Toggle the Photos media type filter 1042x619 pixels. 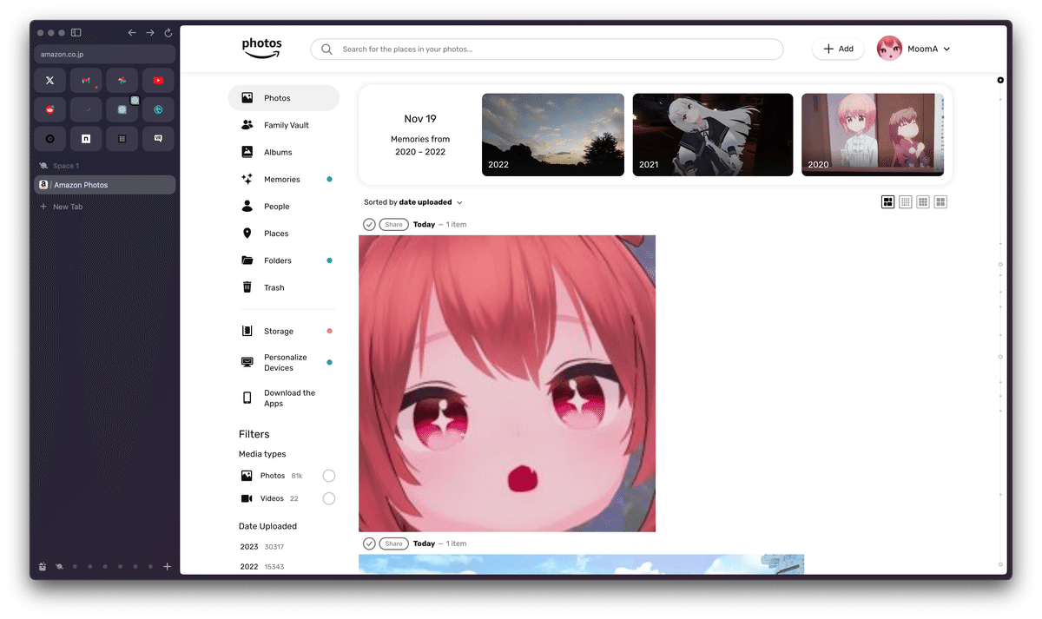click(329, 476)
